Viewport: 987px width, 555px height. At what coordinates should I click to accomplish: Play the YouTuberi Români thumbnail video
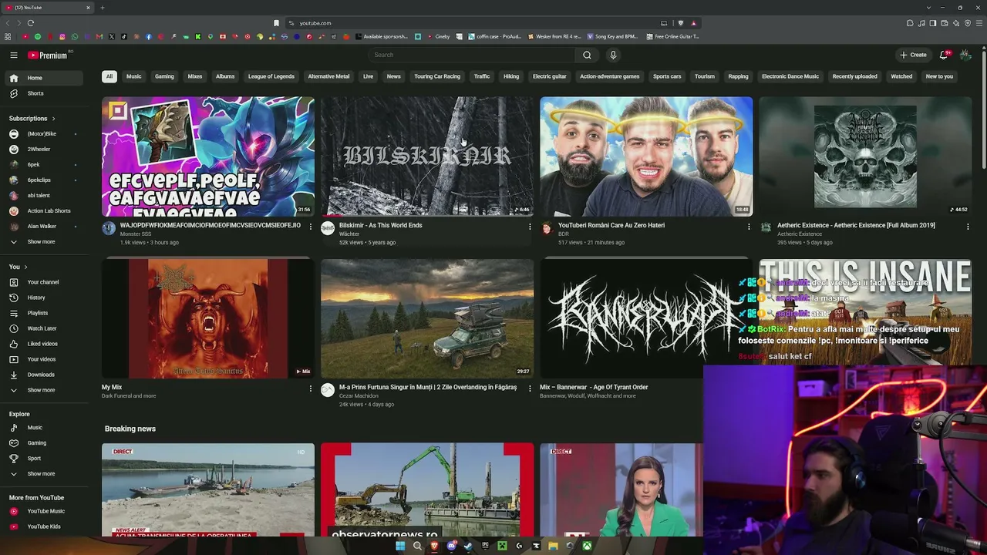[x=646, y=156]
